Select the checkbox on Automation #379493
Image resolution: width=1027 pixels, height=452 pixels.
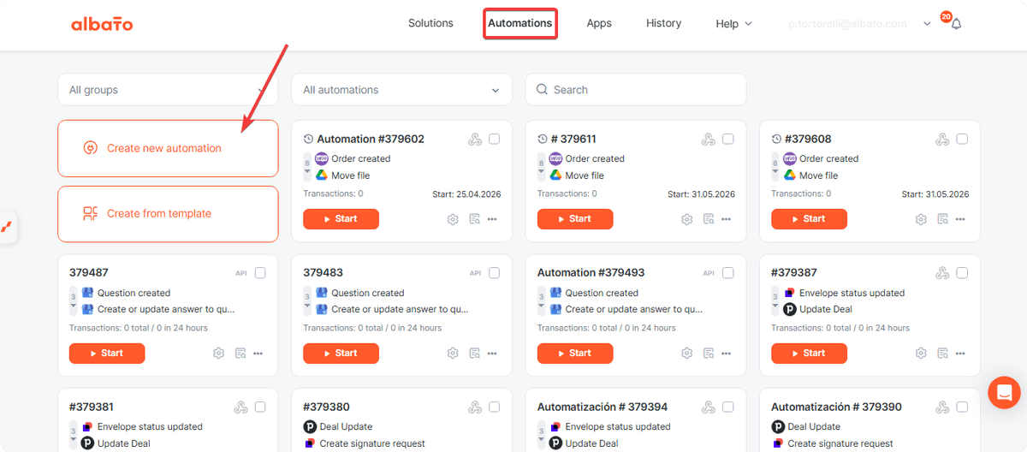pyautogui.click(x=728, y=273)
